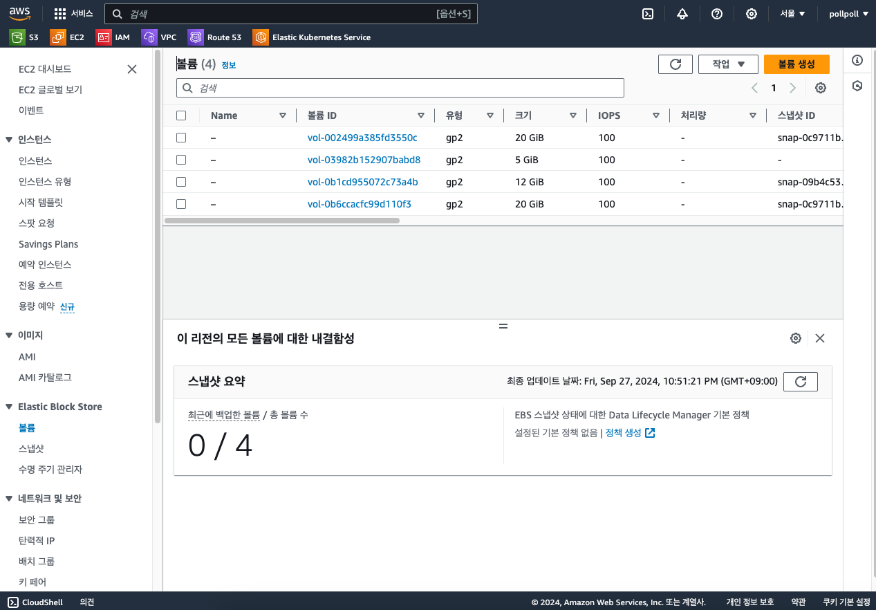Click the horizontal table scrollbar
The height and width of the screenshot is (610, 876).
pyautogui.click(x=282, y=221)
